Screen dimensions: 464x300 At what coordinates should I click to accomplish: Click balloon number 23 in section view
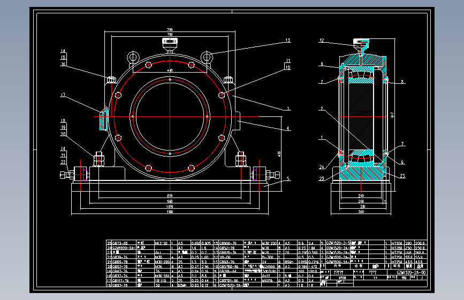(402, 176)
